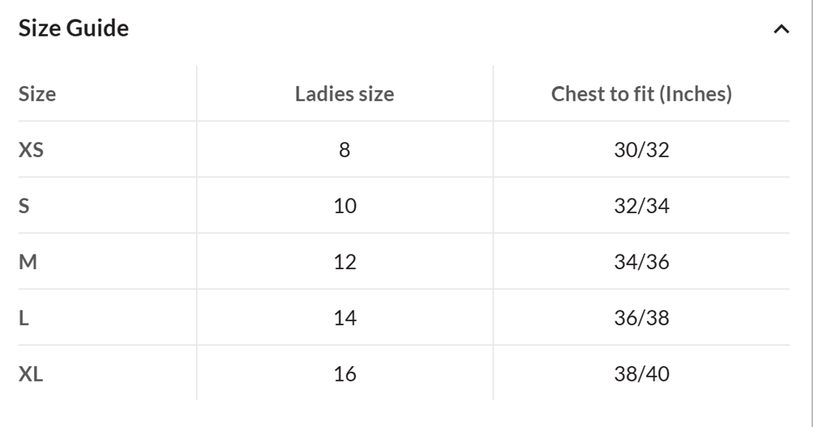Viewport: 813px width, 427px height.
Task: Select the S size row label
Action: coord(24,206)
